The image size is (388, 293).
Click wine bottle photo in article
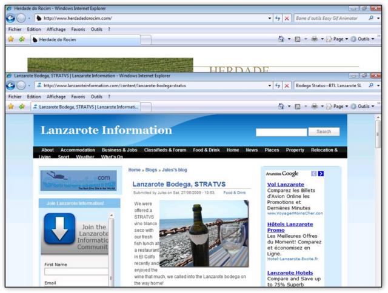[x=204, y=234]
